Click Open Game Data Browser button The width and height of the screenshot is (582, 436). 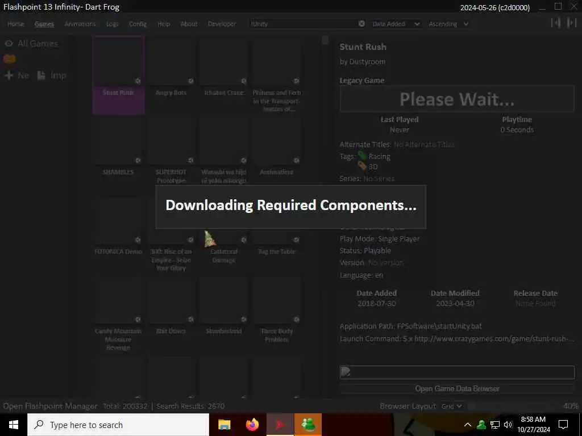click(457, 388)
